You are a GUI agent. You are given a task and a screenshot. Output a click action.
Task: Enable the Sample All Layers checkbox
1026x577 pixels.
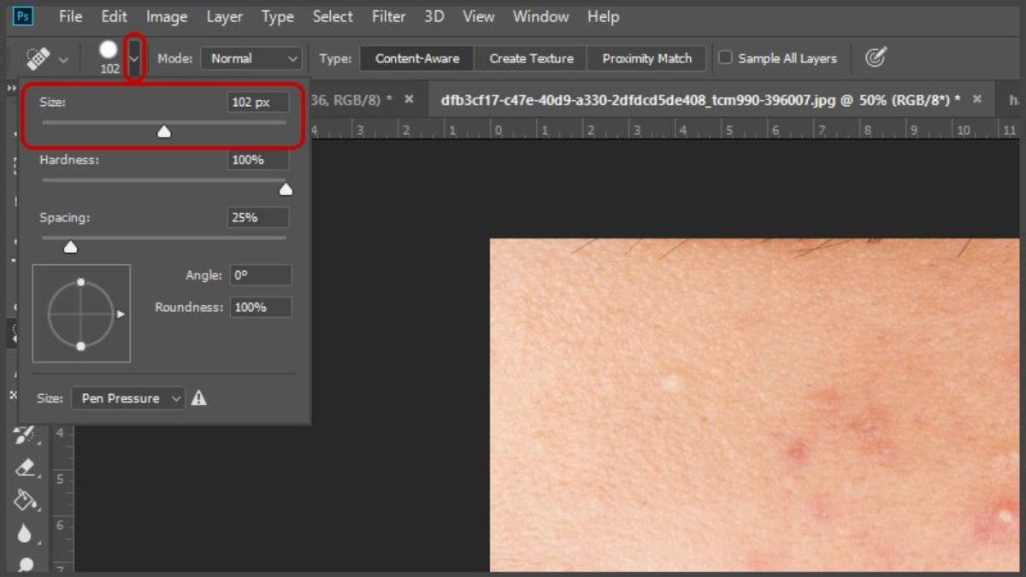click(725, 58)
